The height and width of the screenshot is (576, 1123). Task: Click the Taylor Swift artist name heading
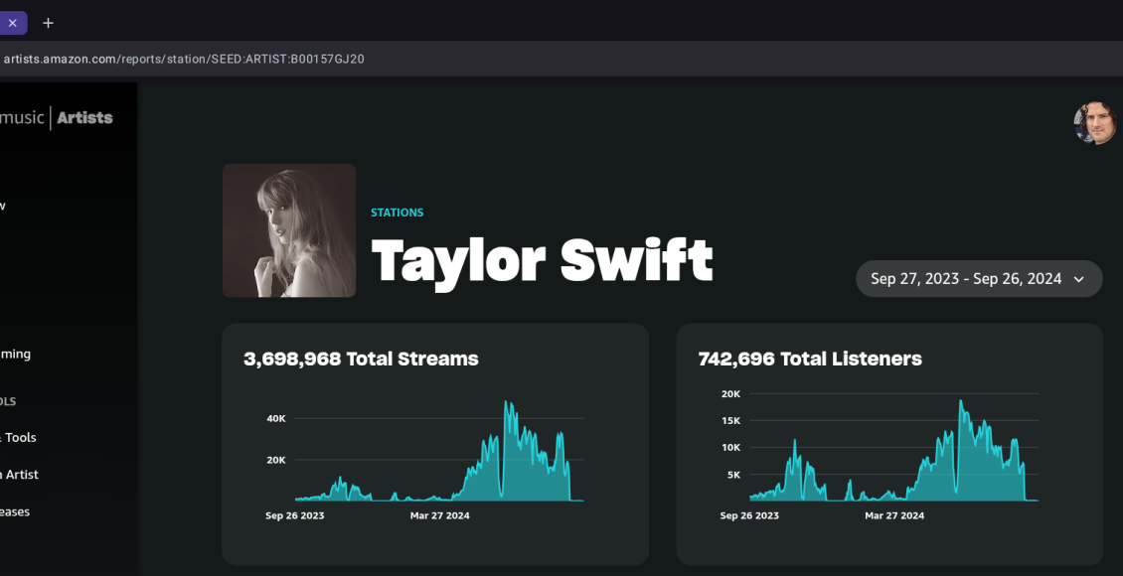542,260
